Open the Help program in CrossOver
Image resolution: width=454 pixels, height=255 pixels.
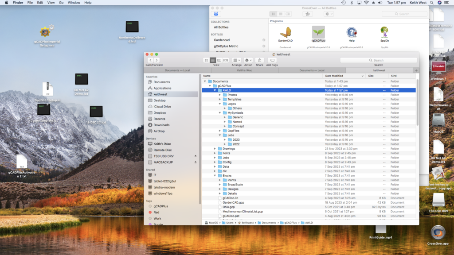coord(352,34)
